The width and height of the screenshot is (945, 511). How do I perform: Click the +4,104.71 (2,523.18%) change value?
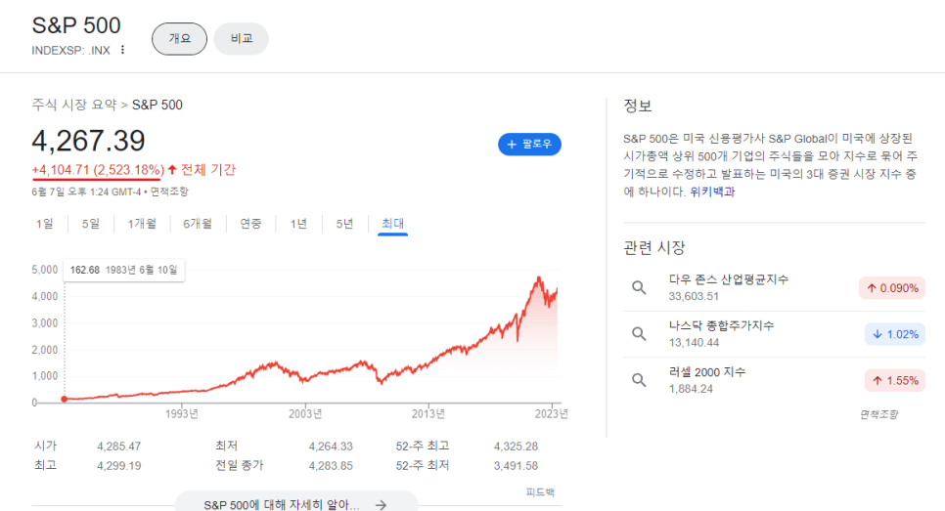click(98, 170)
